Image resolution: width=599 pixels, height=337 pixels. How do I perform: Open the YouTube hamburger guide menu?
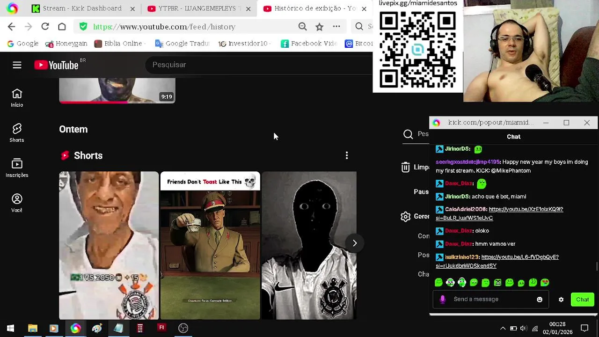(17, 65)
